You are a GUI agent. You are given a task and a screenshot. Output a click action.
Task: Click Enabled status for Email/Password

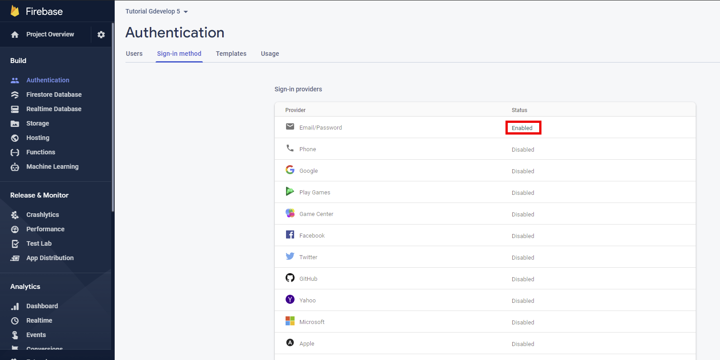tap(523, 128)
